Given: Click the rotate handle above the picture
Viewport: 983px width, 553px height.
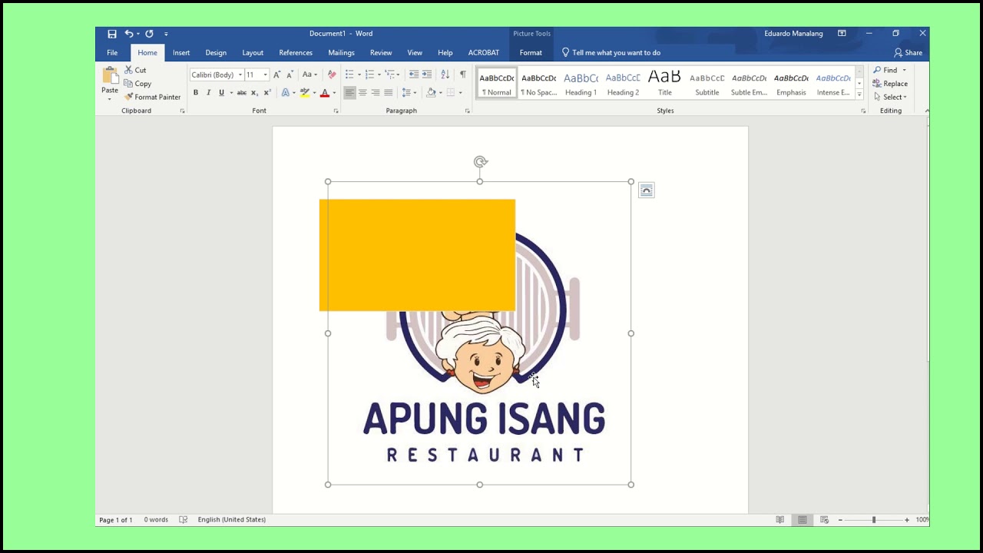Looking at the screenshot, I should tap(480, 161).
